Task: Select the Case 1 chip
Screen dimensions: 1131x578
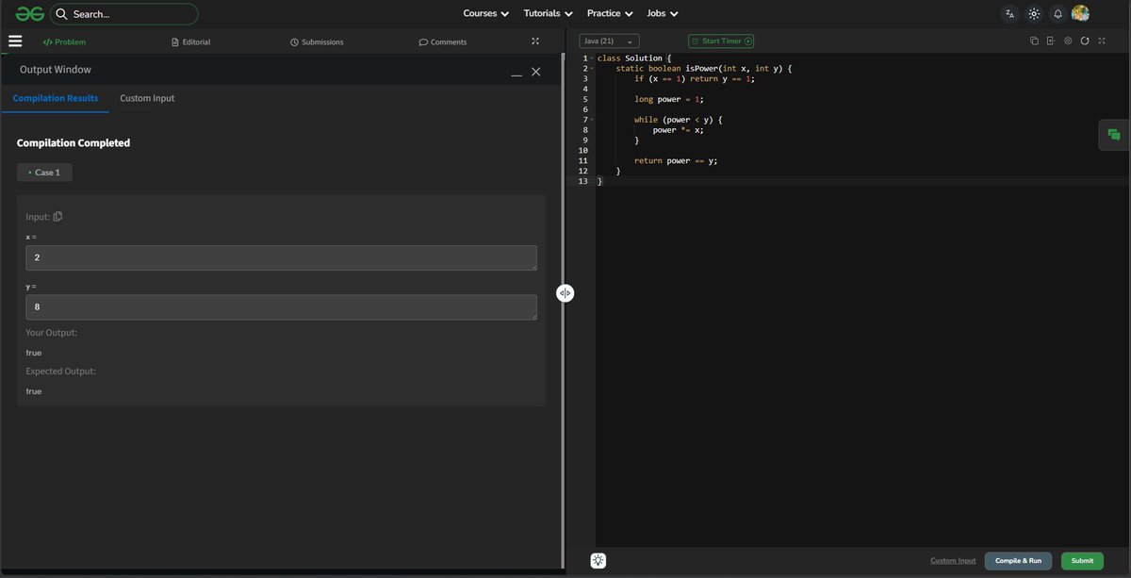Action: point(44,173)
